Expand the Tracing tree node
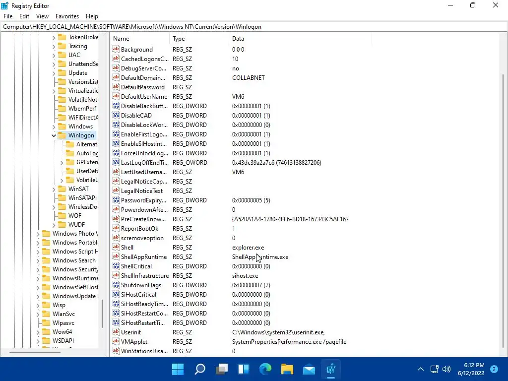Image resolution: width=508 pixels, height=381 pixels. [54, 46]
